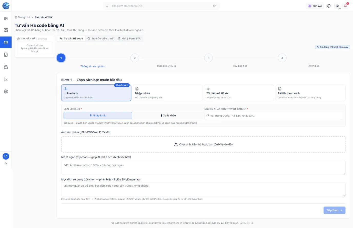The height and width of the screenshot is (228, 353).
Task: Click the camera icon on Upload ảnh card
Action: (65, 89)
